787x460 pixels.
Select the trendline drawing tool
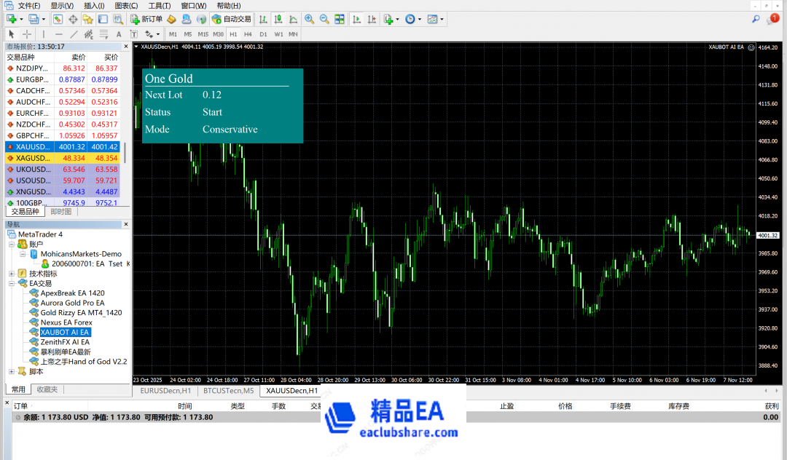point(74,34)
